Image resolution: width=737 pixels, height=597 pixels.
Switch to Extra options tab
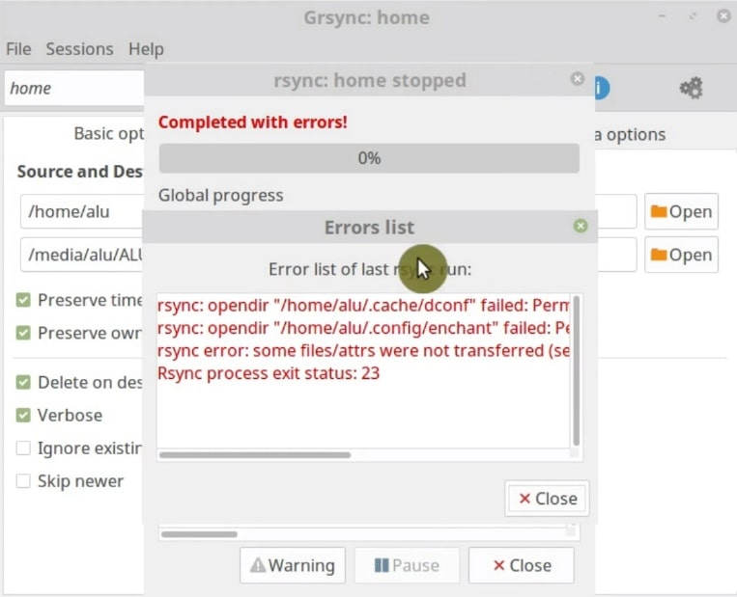pyautogui.click(x=631, y=135)
